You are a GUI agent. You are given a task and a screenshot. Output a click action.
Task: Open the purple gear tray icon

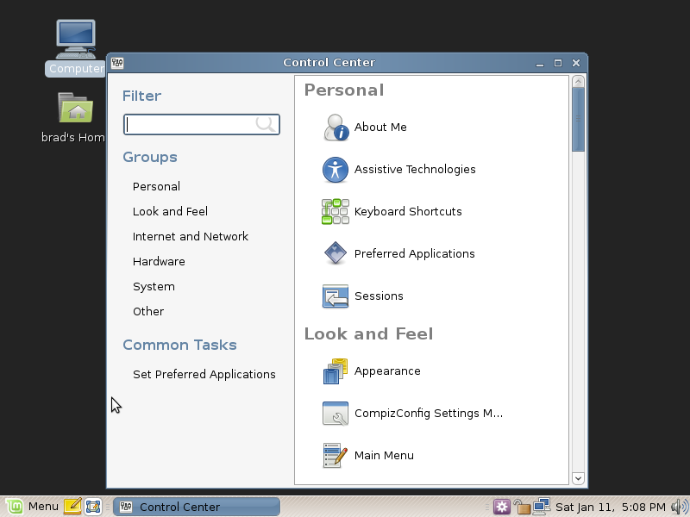(x=501, y=507)
